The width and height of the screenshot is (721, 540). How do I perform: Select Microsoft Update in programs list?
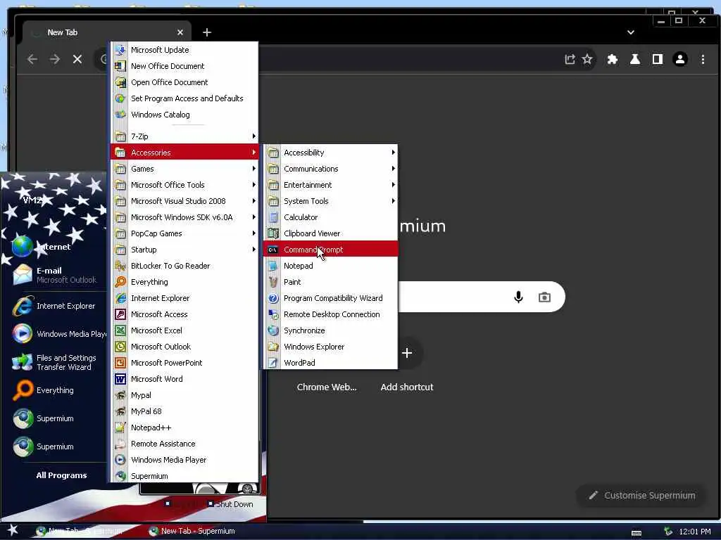coord(184,50)
